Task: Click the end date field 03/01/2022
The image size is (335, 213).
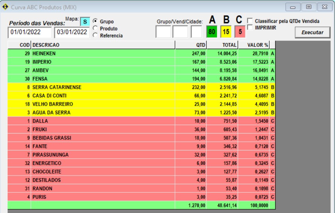Action: [x=72, y=32]
